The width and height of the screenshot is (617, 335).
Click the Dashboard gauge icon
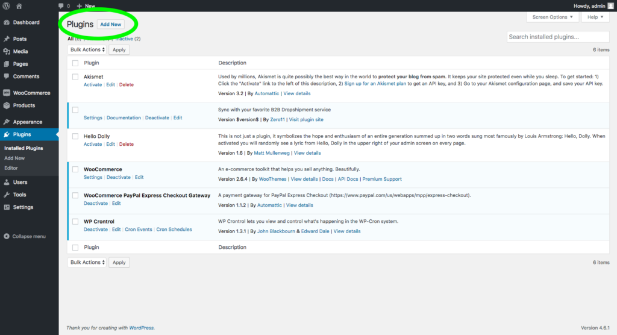click(7, 22)
